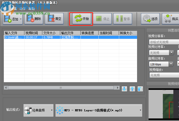Screen dimensions: 179x121
Task: Click the 购买 (Buy) cart button
Action: pyautogui.click(x=171, y=19)
